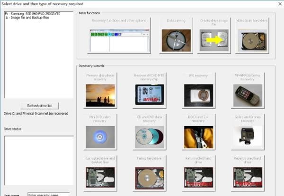
Task: Select Image file and Backup files entry
Action: pyautogui.click(x=27, y=17)
